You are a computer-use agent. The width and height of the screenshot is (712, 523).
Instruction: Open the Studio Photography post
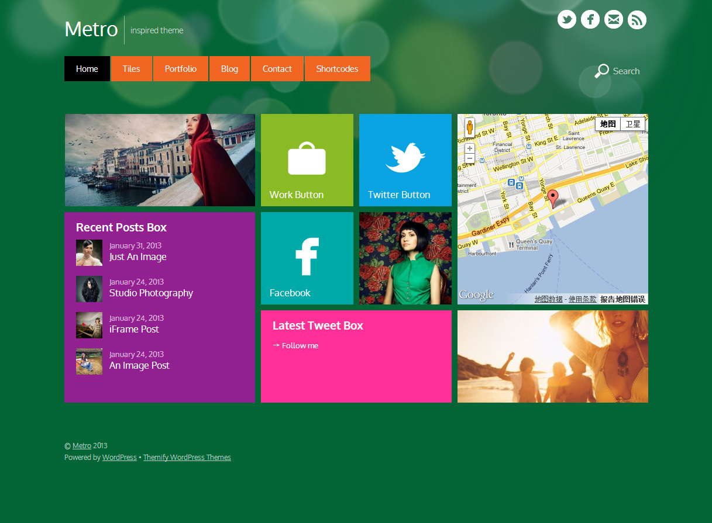pos(151,293)
